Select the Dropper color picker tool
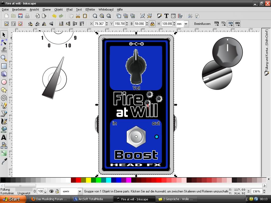This screenshot has width=271, height=203. 4,161
